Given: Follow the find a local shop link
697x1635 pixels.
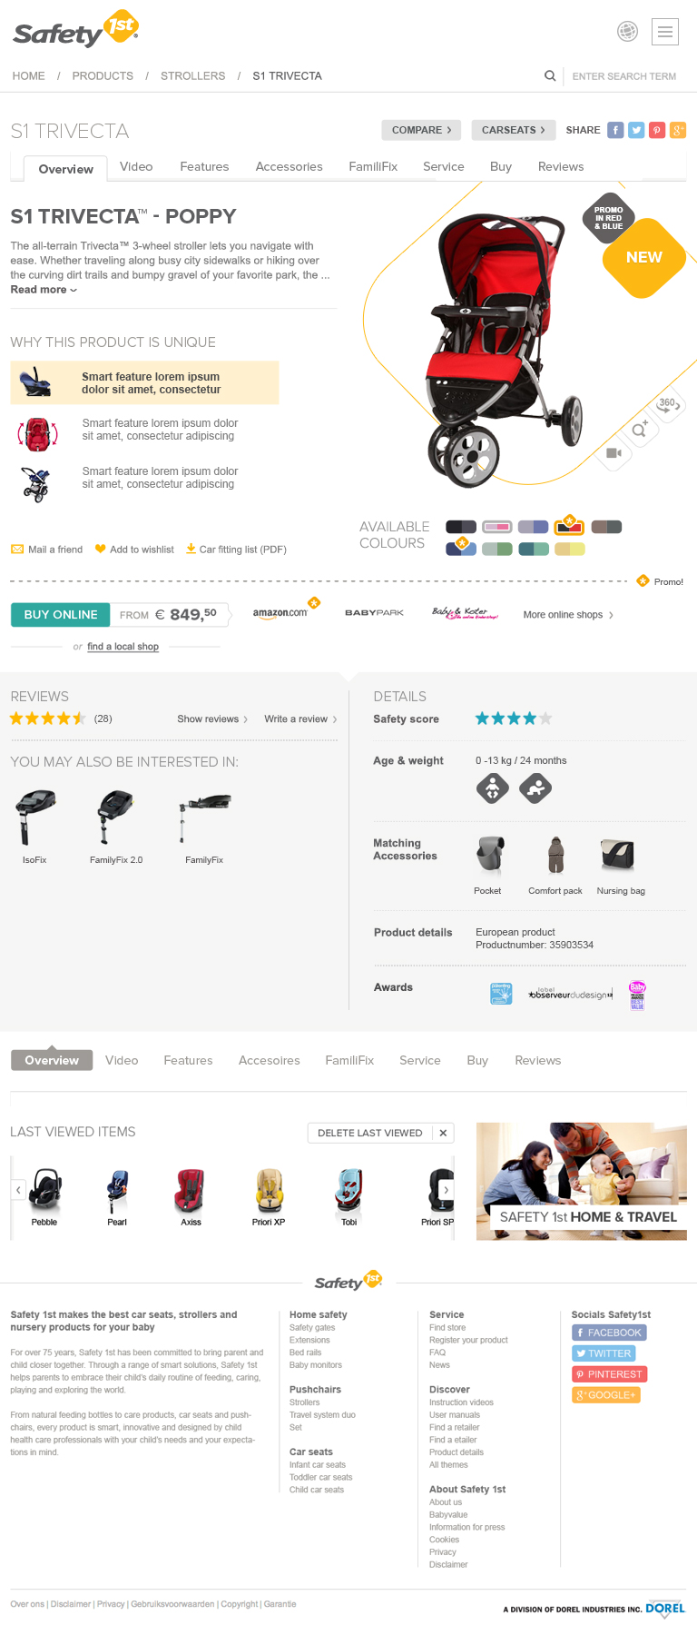Looking at the screenshot, I should 123,647.
